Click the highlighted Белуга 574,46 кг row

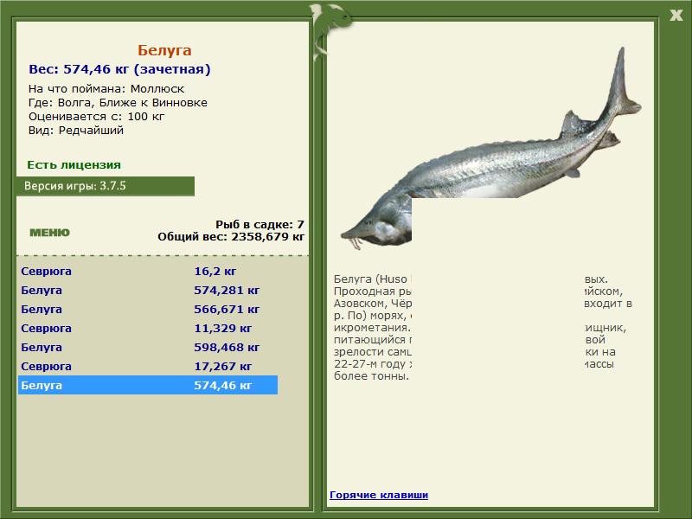pos(148,385)
